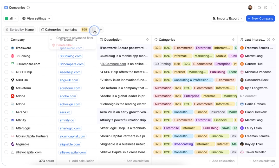Open the Sorted by Name sort menu

pyautogui.click(x=20, y=30)
